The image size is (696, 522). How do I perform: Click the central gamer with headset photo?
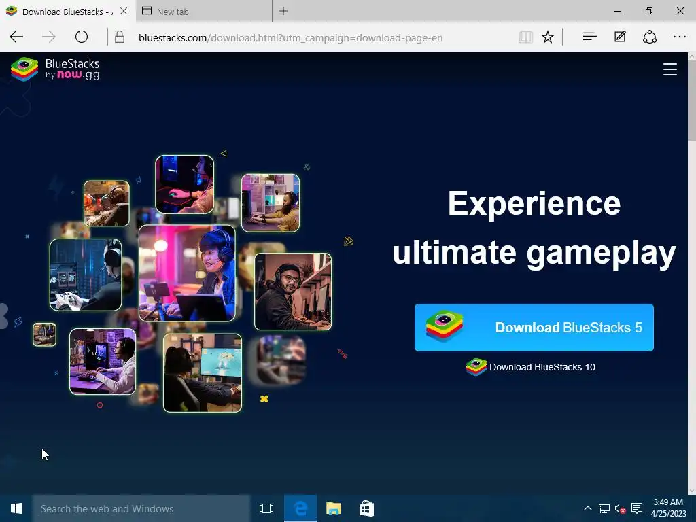pos(187,273)
